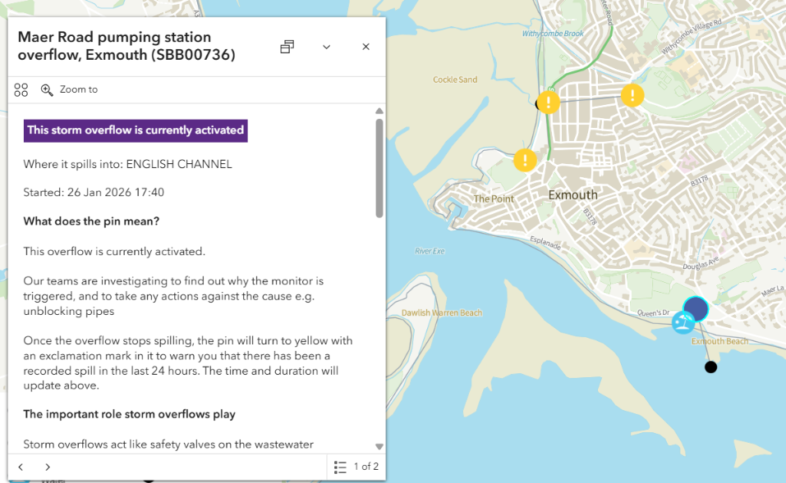Dock the popup panel using the dock icon

coord(287,47)
